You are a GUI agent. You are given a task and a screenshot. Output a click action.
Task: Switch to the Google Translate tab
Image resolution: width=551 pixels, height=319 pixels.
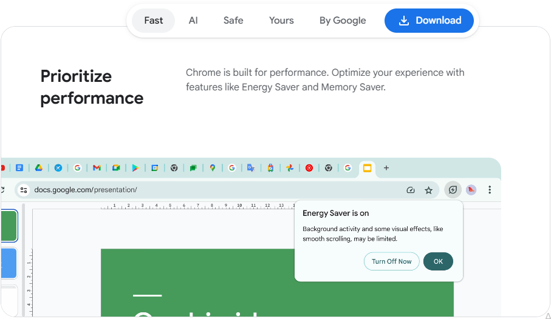pos(251,168)
